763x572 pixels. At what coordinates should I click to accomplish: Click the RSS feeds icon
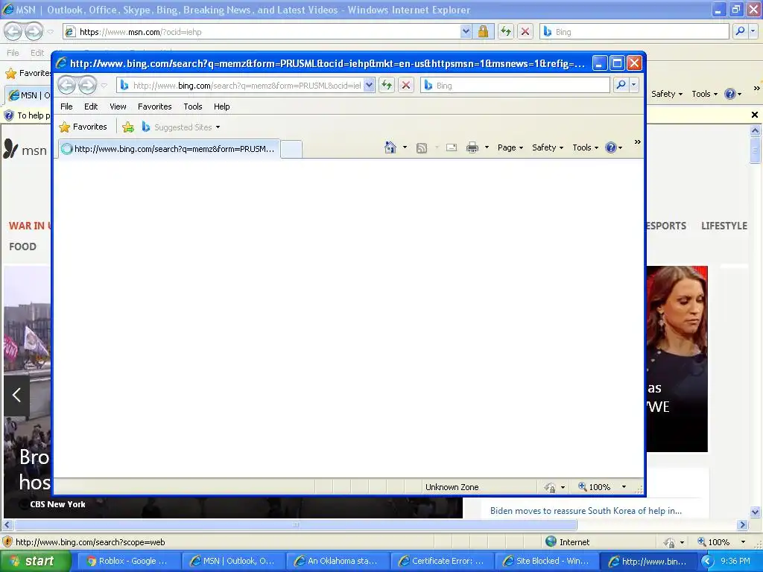(x=422, y=148)
